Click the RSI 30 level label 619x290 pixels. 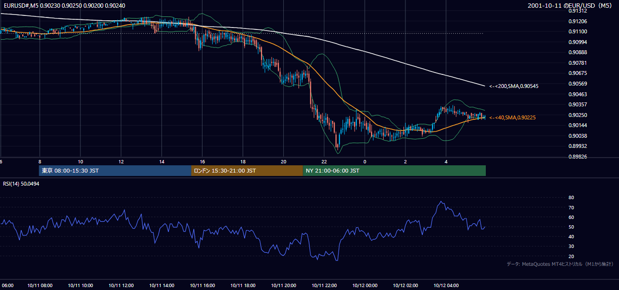[x=571, y=246]
